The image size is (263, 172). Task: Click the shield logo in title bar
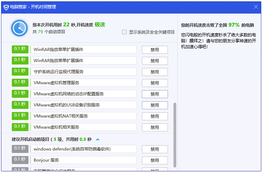[6, 7]
